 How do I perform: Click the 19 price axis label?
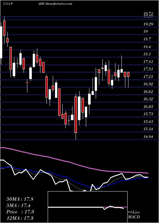click(x=146, y=32)
